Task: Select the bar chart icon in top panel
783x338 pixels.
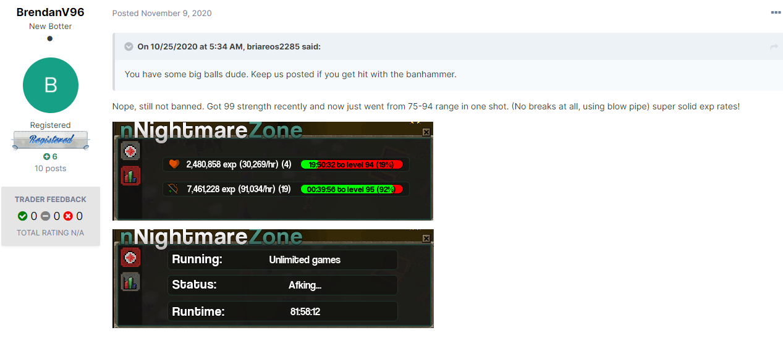Action: coord(130,175)
